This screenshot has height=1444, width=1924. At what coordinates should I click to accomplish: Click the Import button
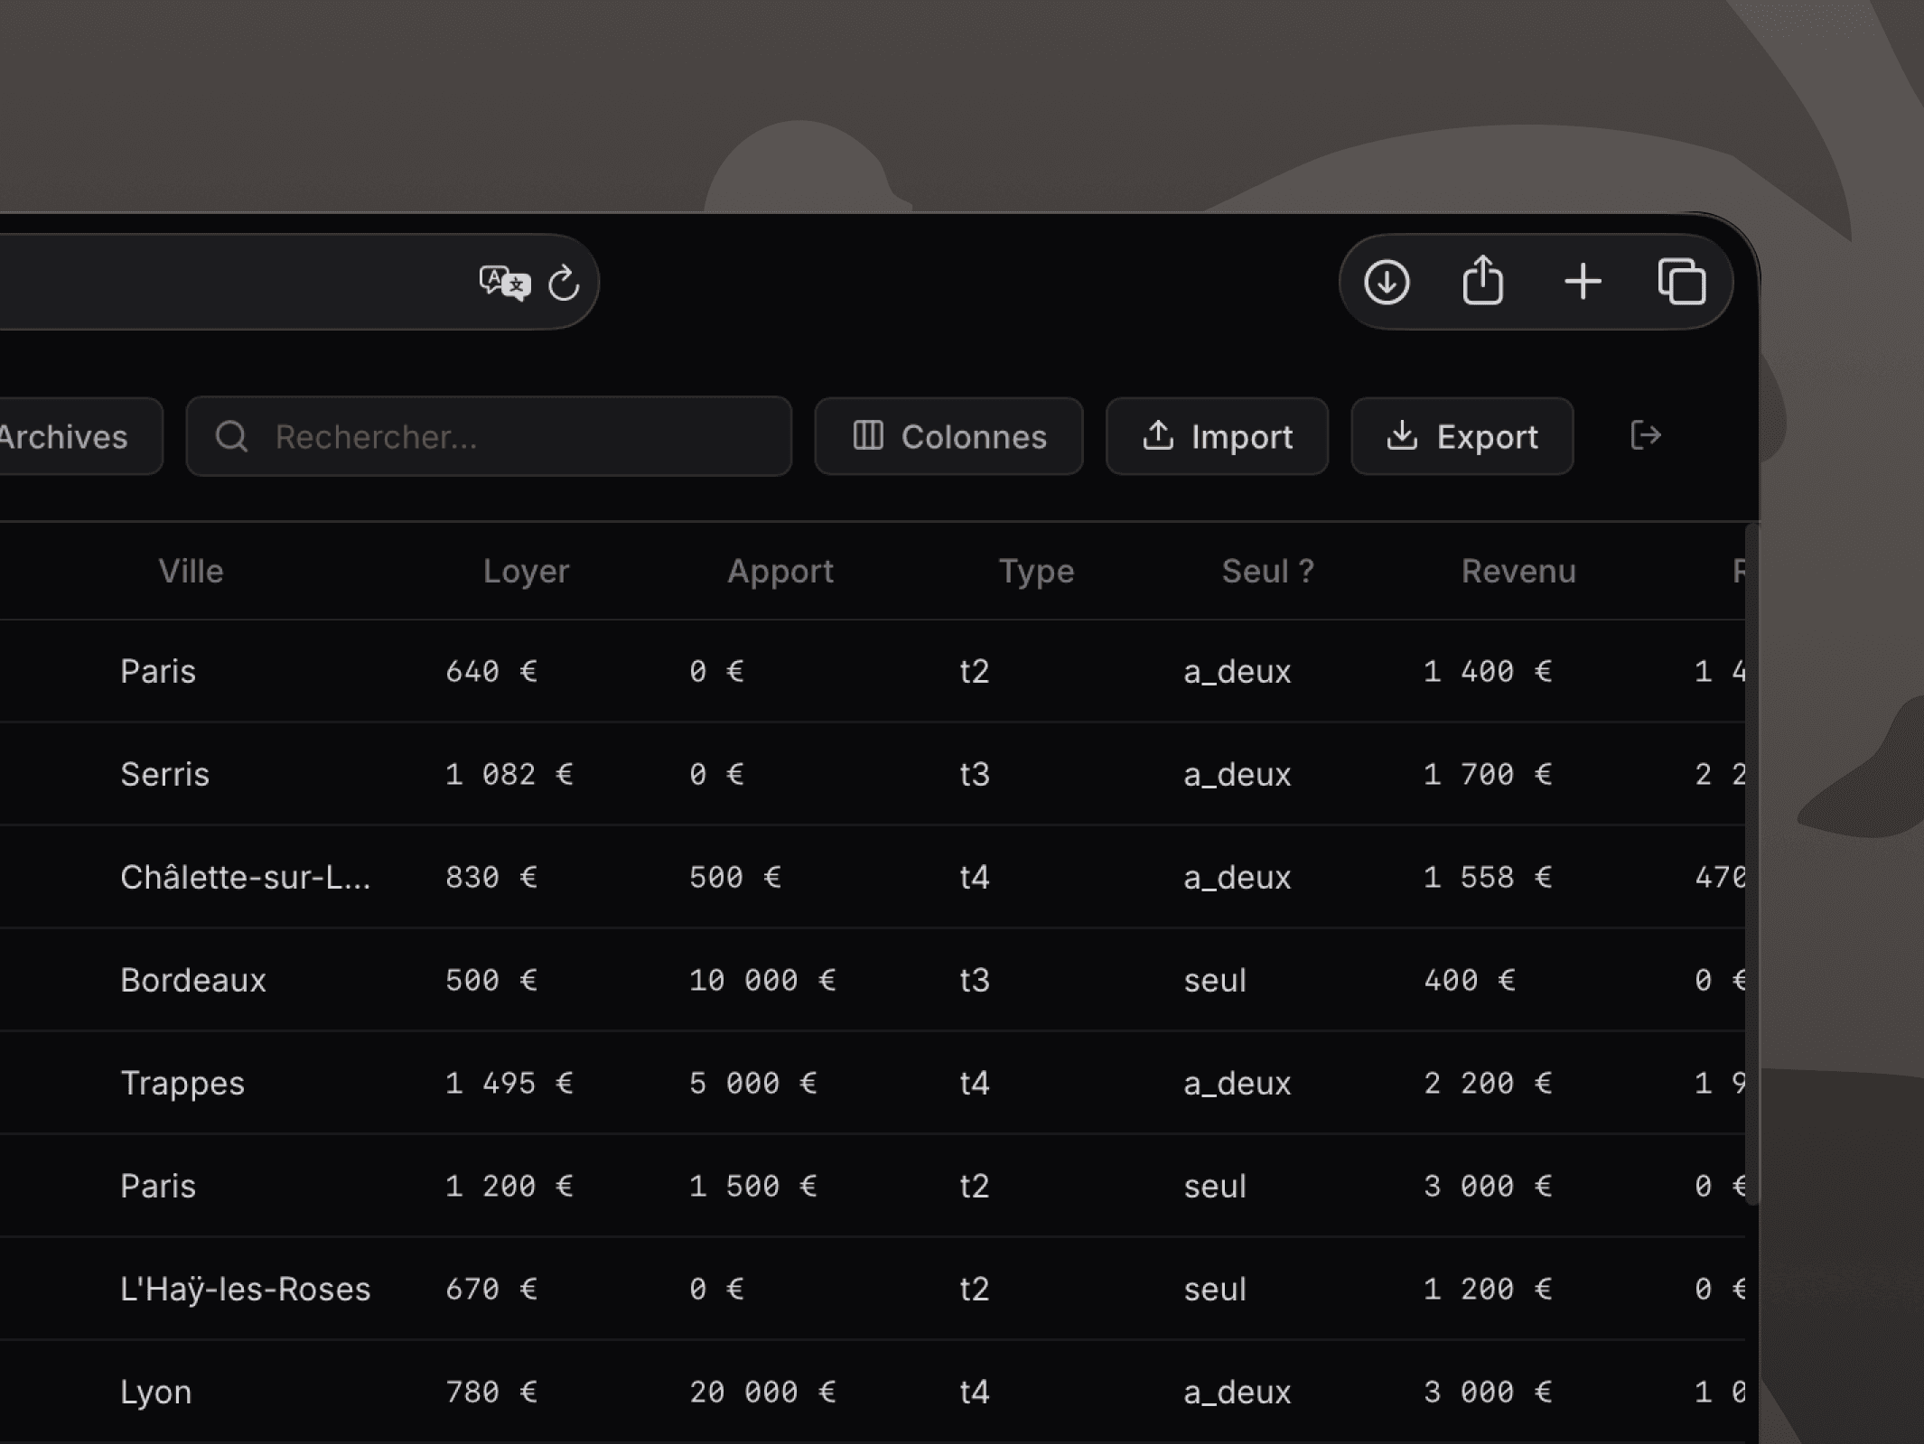(x=1217, y=436)
